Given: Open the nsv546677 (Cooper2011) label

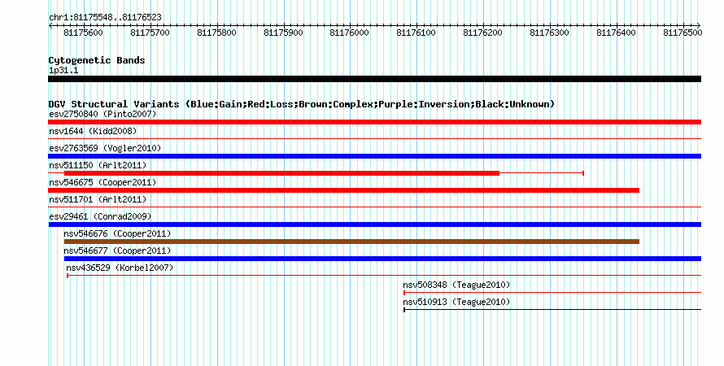Looking at the screenshot, I should [117, 251].
